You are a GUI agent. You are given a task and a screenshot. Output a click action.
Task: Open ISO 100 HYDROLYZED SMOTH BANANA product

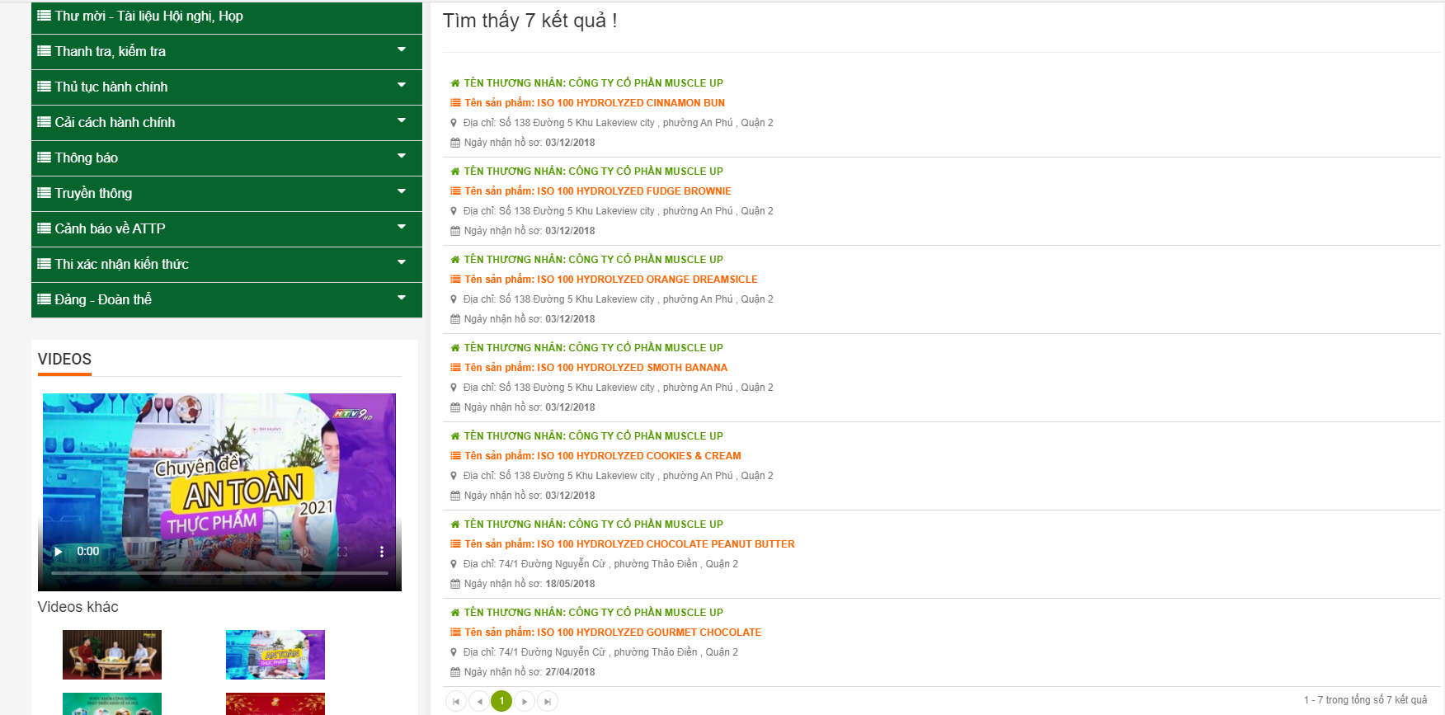click(x=595, y=368)
